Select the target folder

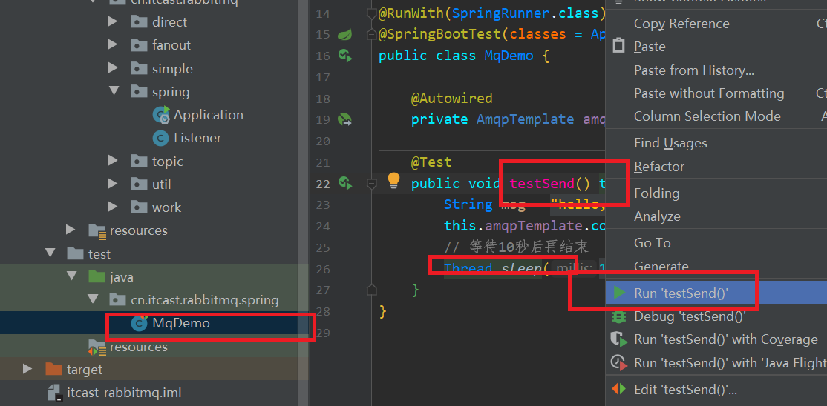click(x=85, y=370)
